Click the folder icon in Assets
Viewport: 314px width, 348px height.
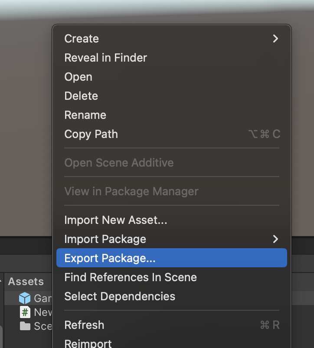(25, 326)
